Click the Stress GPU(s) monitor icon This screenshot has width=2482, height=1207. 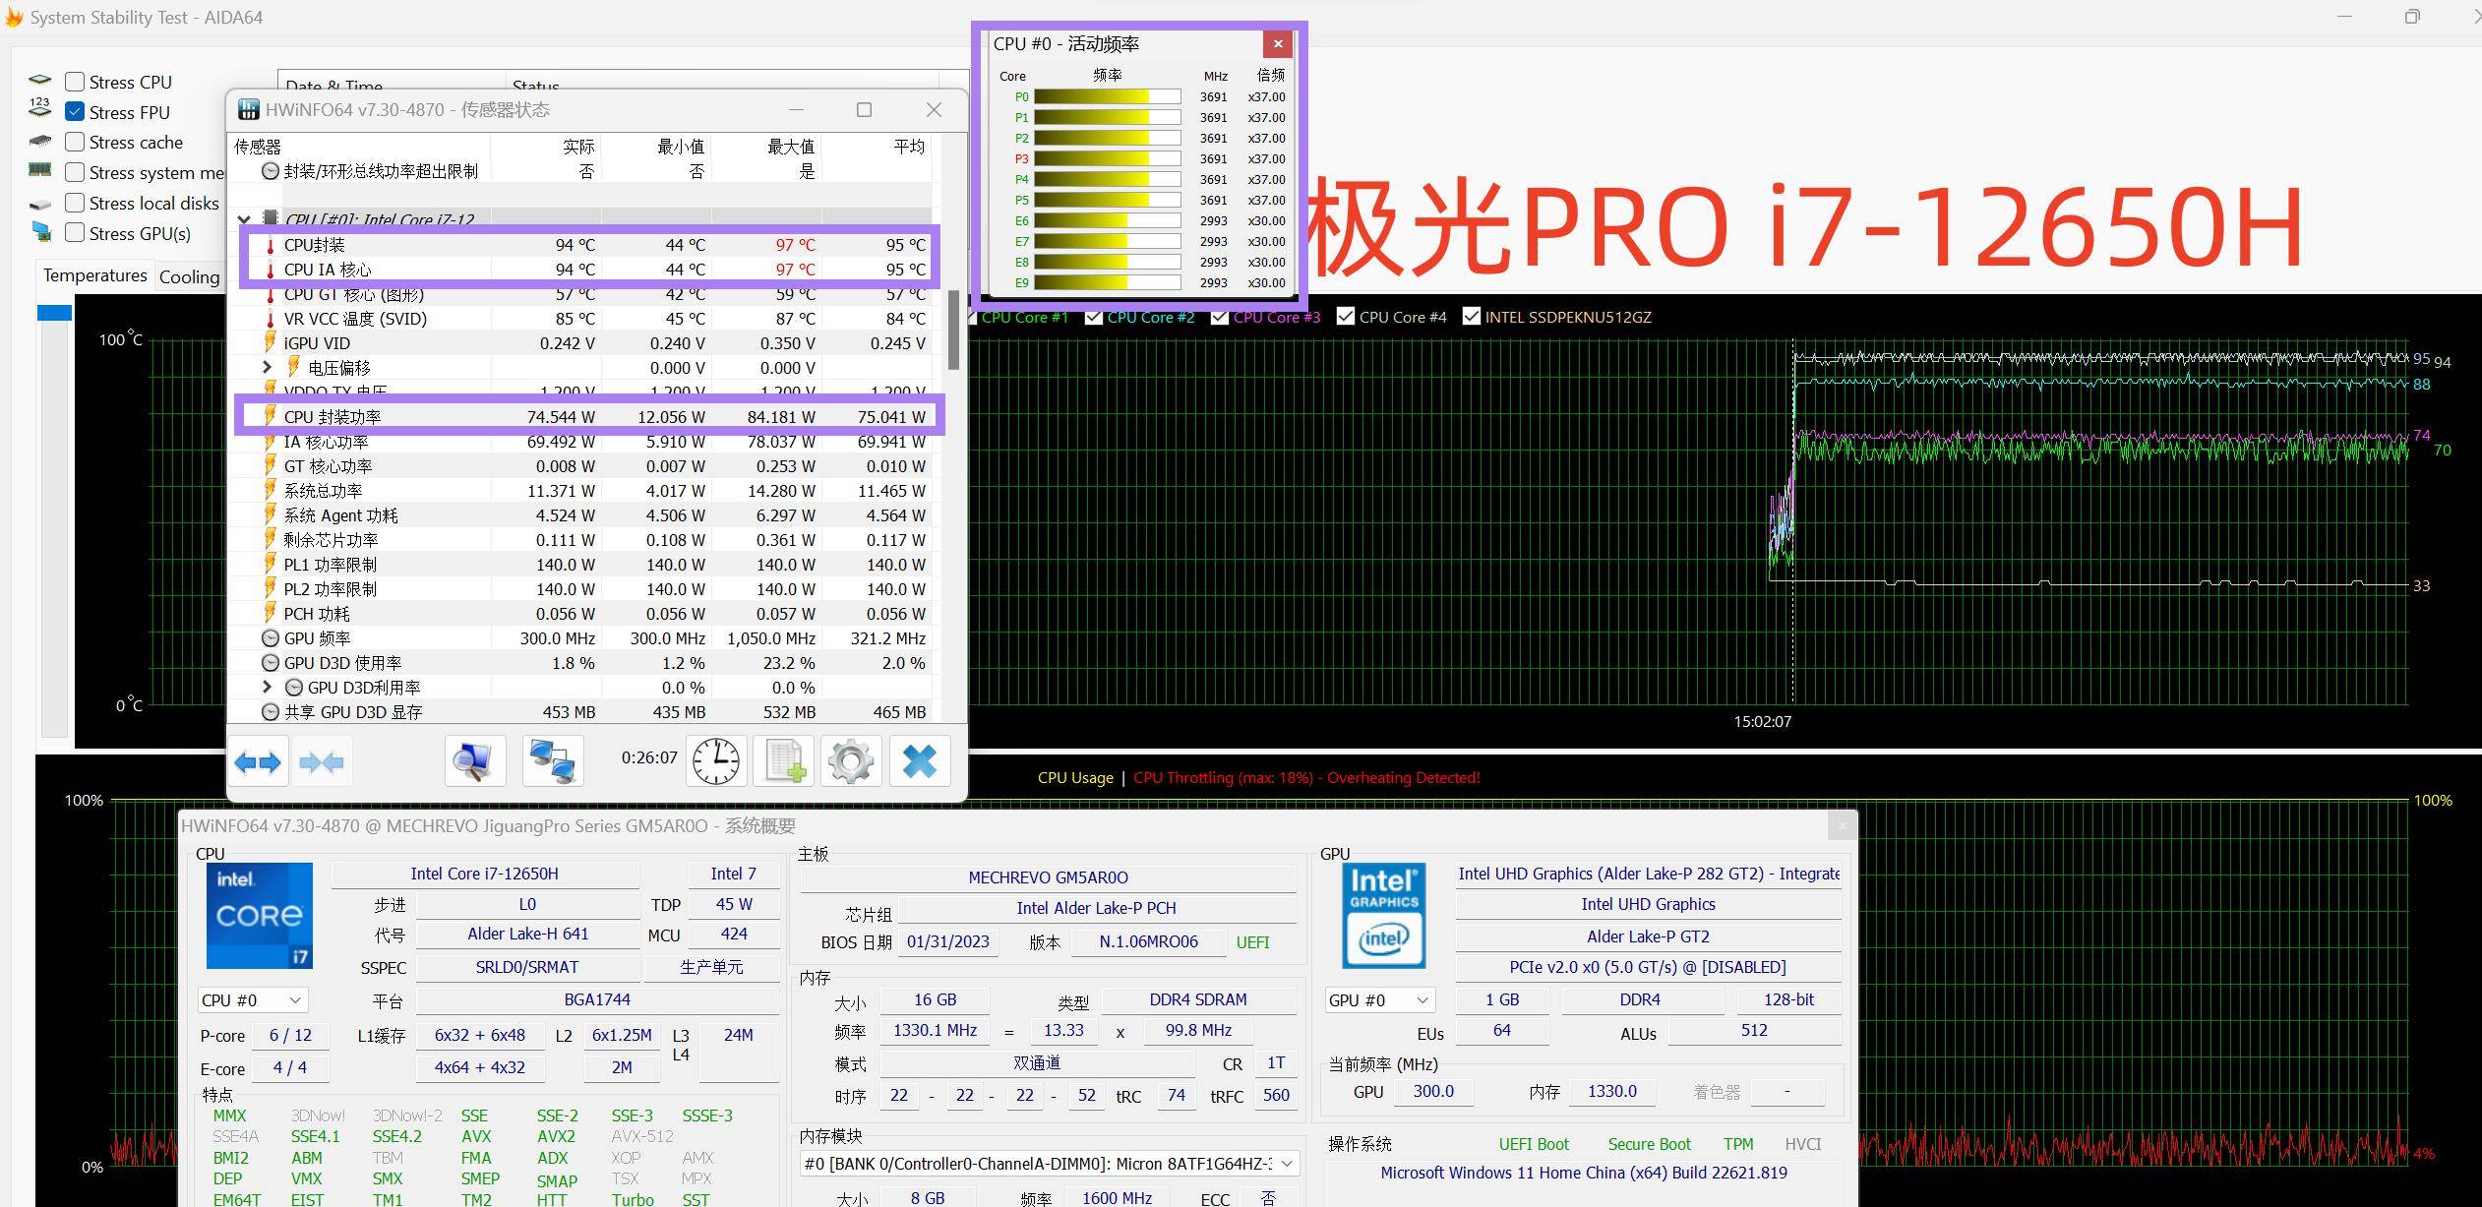pos(41,232)
